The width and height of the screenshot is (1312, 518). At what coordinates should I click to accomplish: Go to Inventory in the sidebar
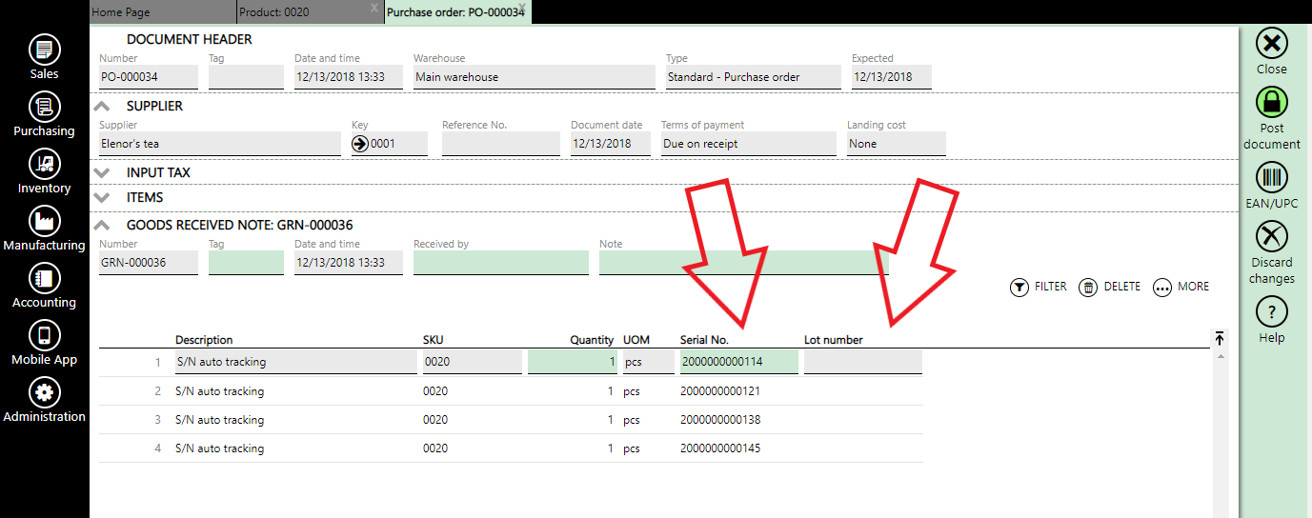coord(44,165)
